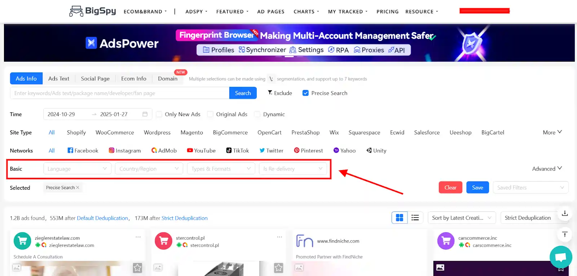
Task: Switch to the Social Page tab
Action: 95,79
